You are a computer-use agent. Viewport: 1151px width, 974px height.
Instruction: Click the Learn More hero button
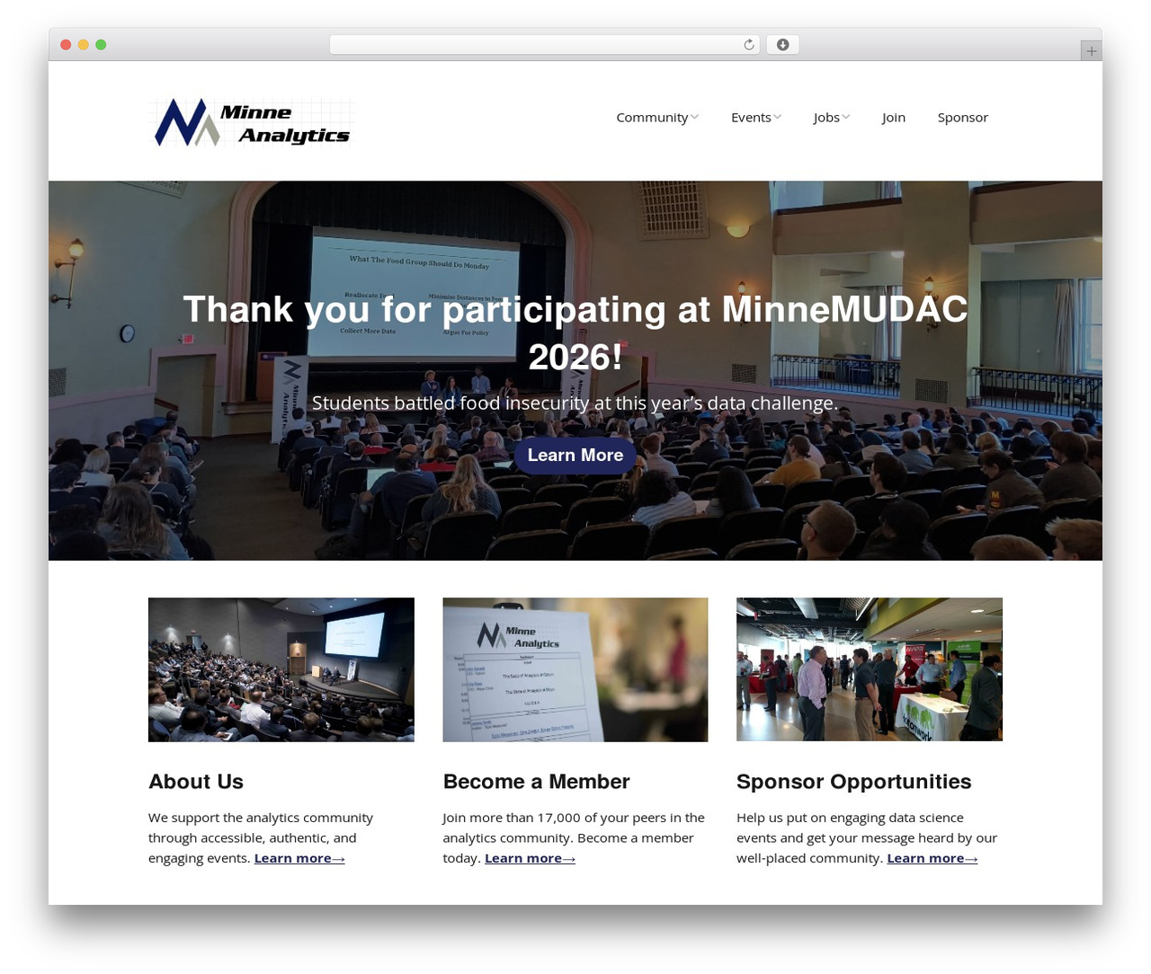575,456
